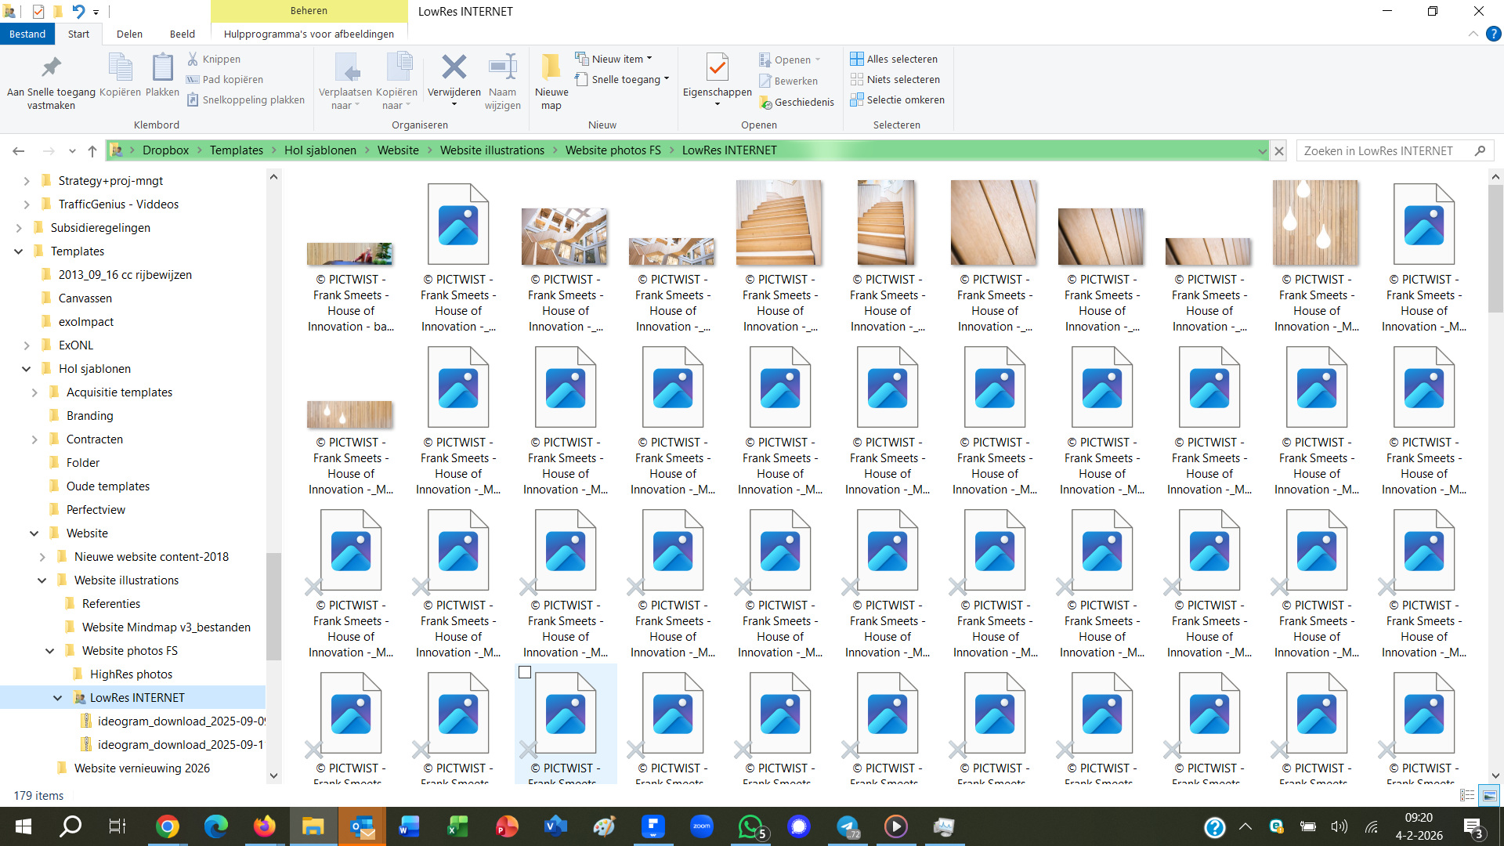
Task: Create a new folder with Nieuwe map
Action: pos(551,69)
